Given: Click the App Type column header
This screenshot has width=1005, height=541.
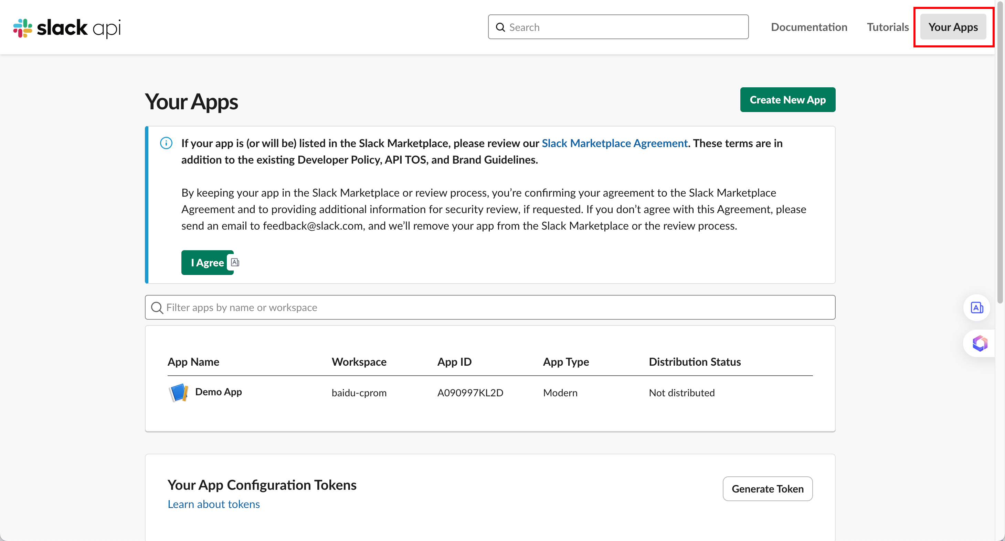Looking at the screenshot, I should click(566, 362).
